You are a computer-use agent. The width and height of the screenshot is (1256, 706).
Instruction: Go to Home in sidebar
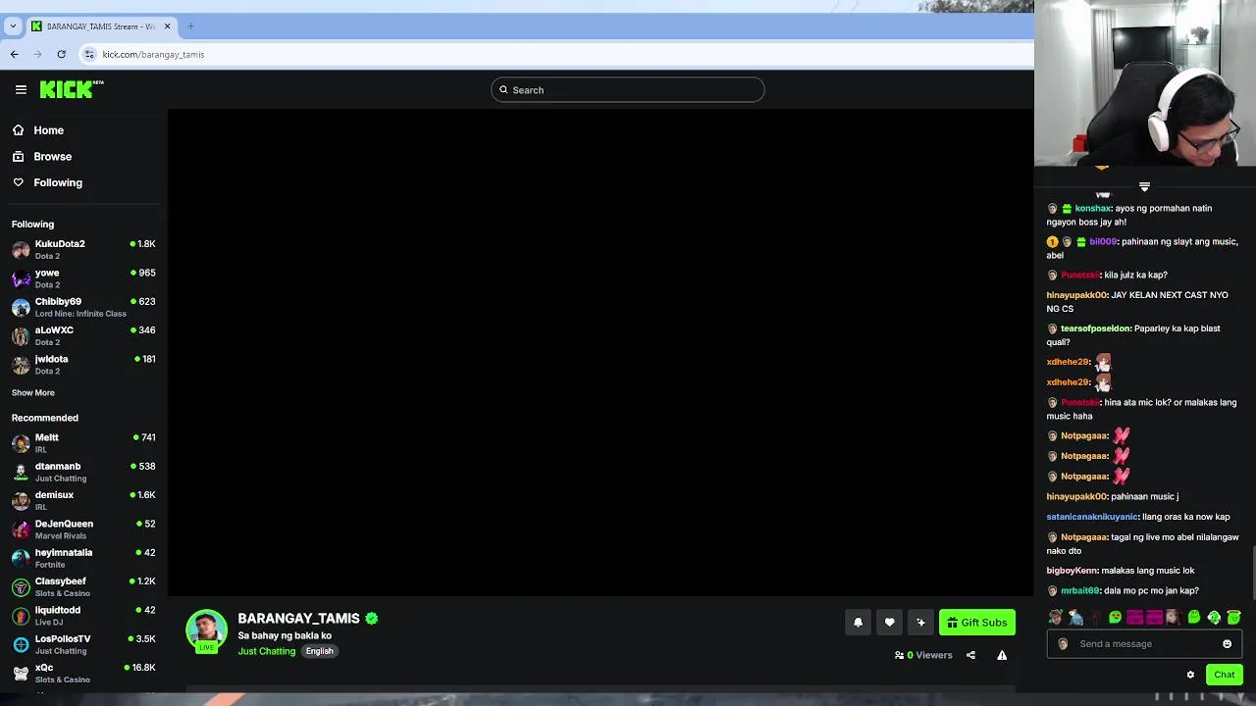pyautogui.click(x=48, y=130)
